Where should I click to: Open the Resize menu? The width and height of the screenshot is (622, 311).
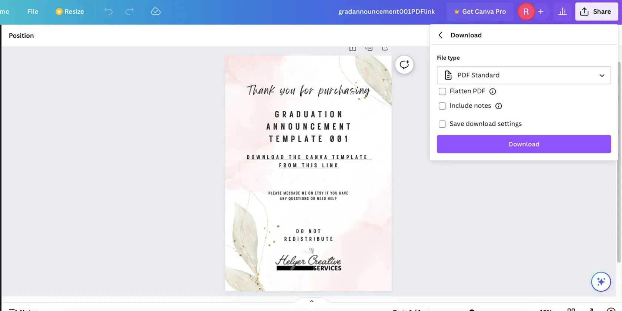(70, 11)
